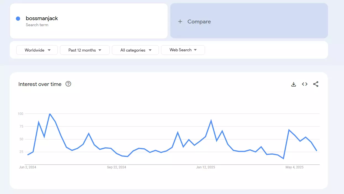This screenshot has width=344, height=194.
Task: Click the 25 value on the y-axis
Action: coord(21,152)
